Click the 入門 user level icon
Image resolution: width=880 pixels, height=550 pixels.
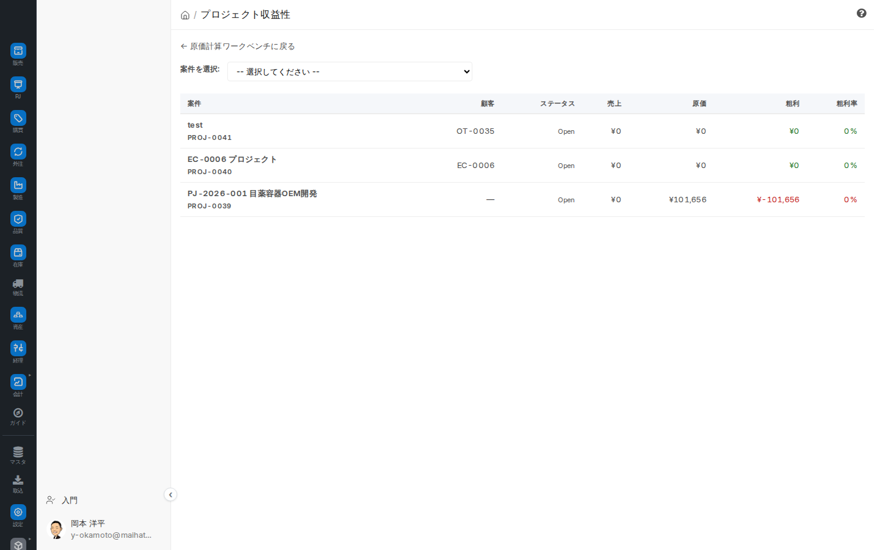(x=51, y=500)
